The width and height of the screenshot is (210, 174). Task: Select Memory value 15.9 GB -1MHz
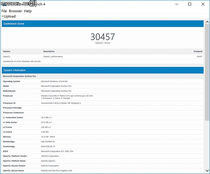tap(48, 137)
